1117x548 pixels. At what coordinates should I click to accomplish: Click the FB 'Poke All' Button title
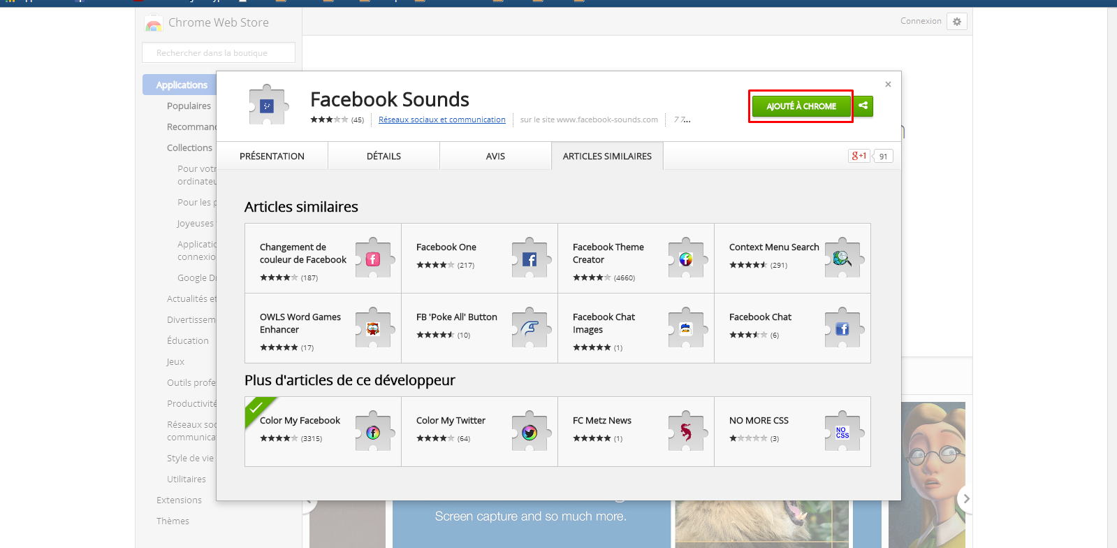(x=457, y=317)
